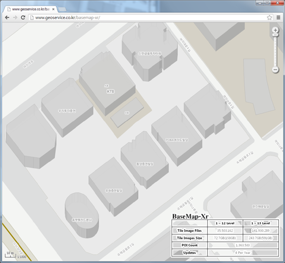Click the 1 - 13 Level table header

pos(260,223)
